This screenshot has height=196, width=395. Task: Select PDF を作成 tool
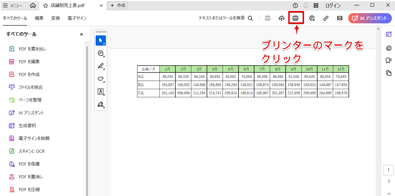click(x=24, y=75)
